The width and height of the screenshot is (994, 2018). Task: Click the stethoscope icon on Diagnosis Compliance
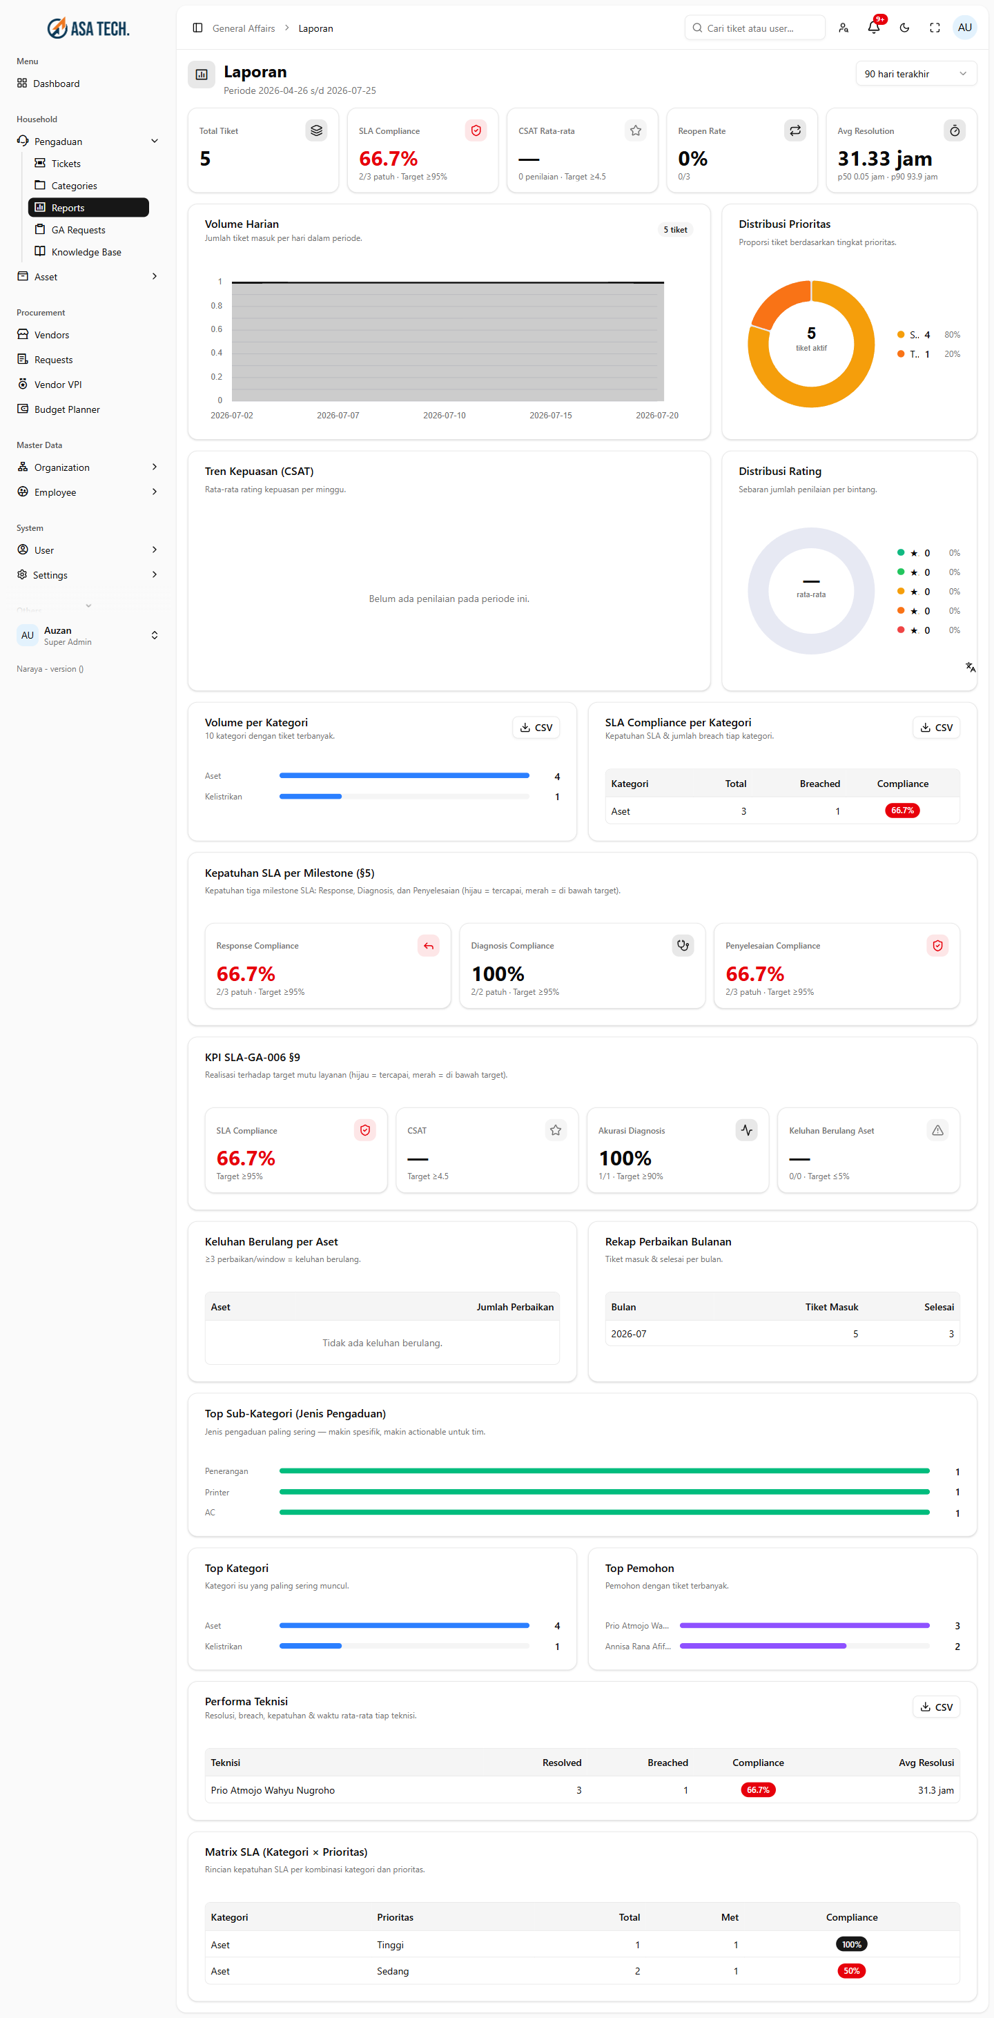(x=683, y=946)
